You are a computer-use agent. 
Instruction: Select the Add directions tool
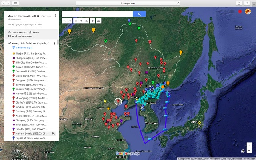pos(92,21)
